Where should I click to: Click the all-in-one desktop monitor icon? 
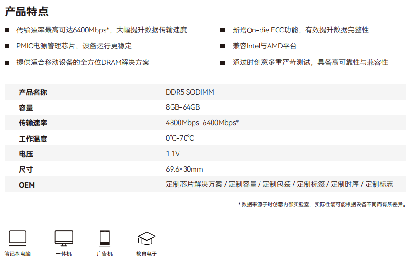tap(64, 238)
